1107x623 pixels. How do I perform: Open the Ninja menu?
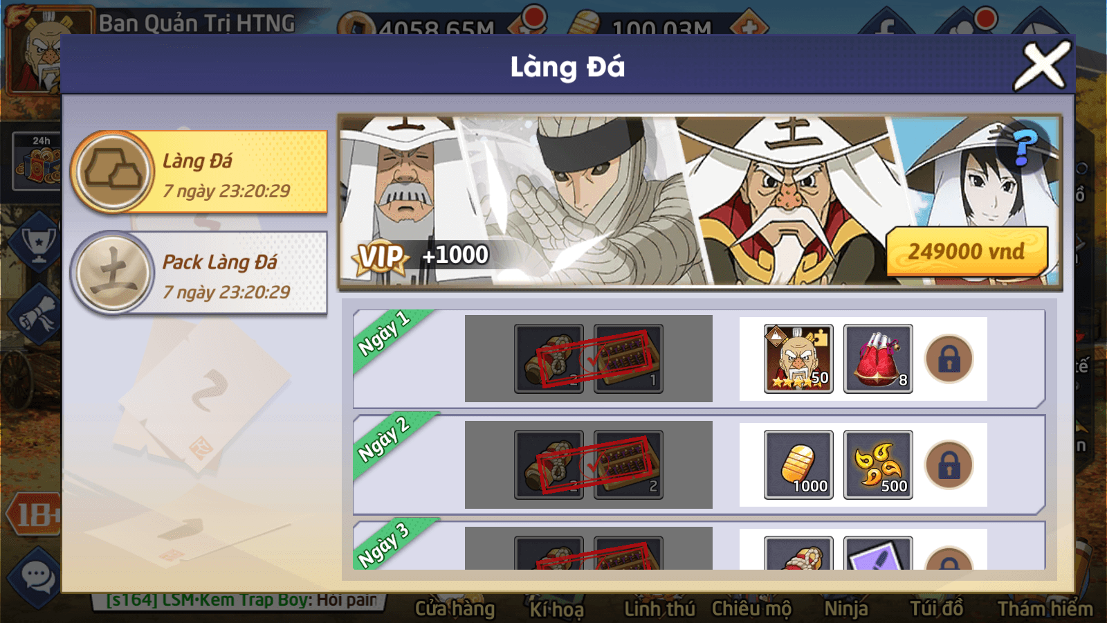[845, 608]
